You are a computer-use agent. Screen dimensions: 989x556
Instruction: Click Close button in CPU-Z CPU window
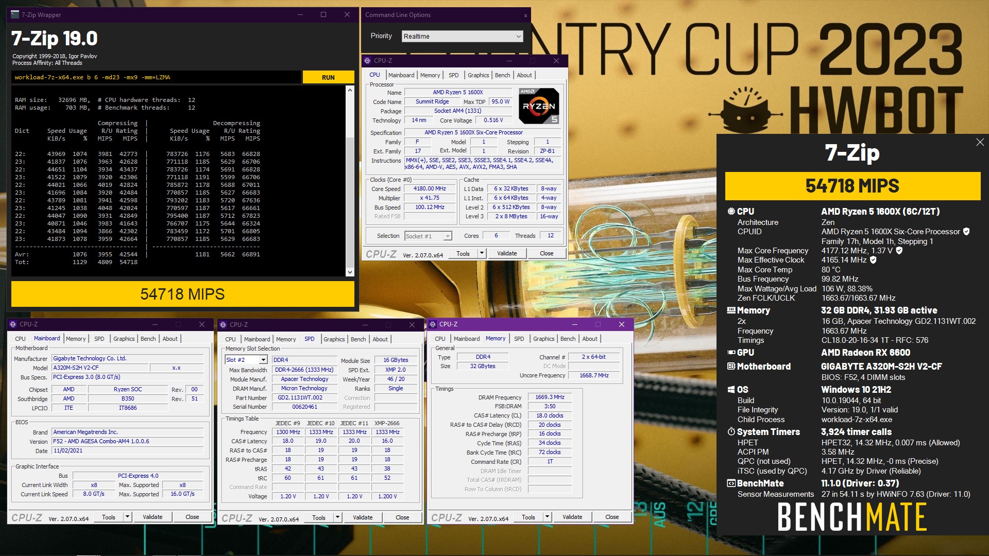pyautogui.click(x=547, y=253)
